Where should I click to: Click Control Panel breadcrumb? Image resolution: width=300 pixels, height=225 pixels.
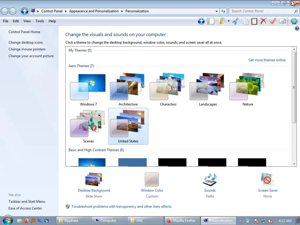pyautogui.click(x=52, y=11)
